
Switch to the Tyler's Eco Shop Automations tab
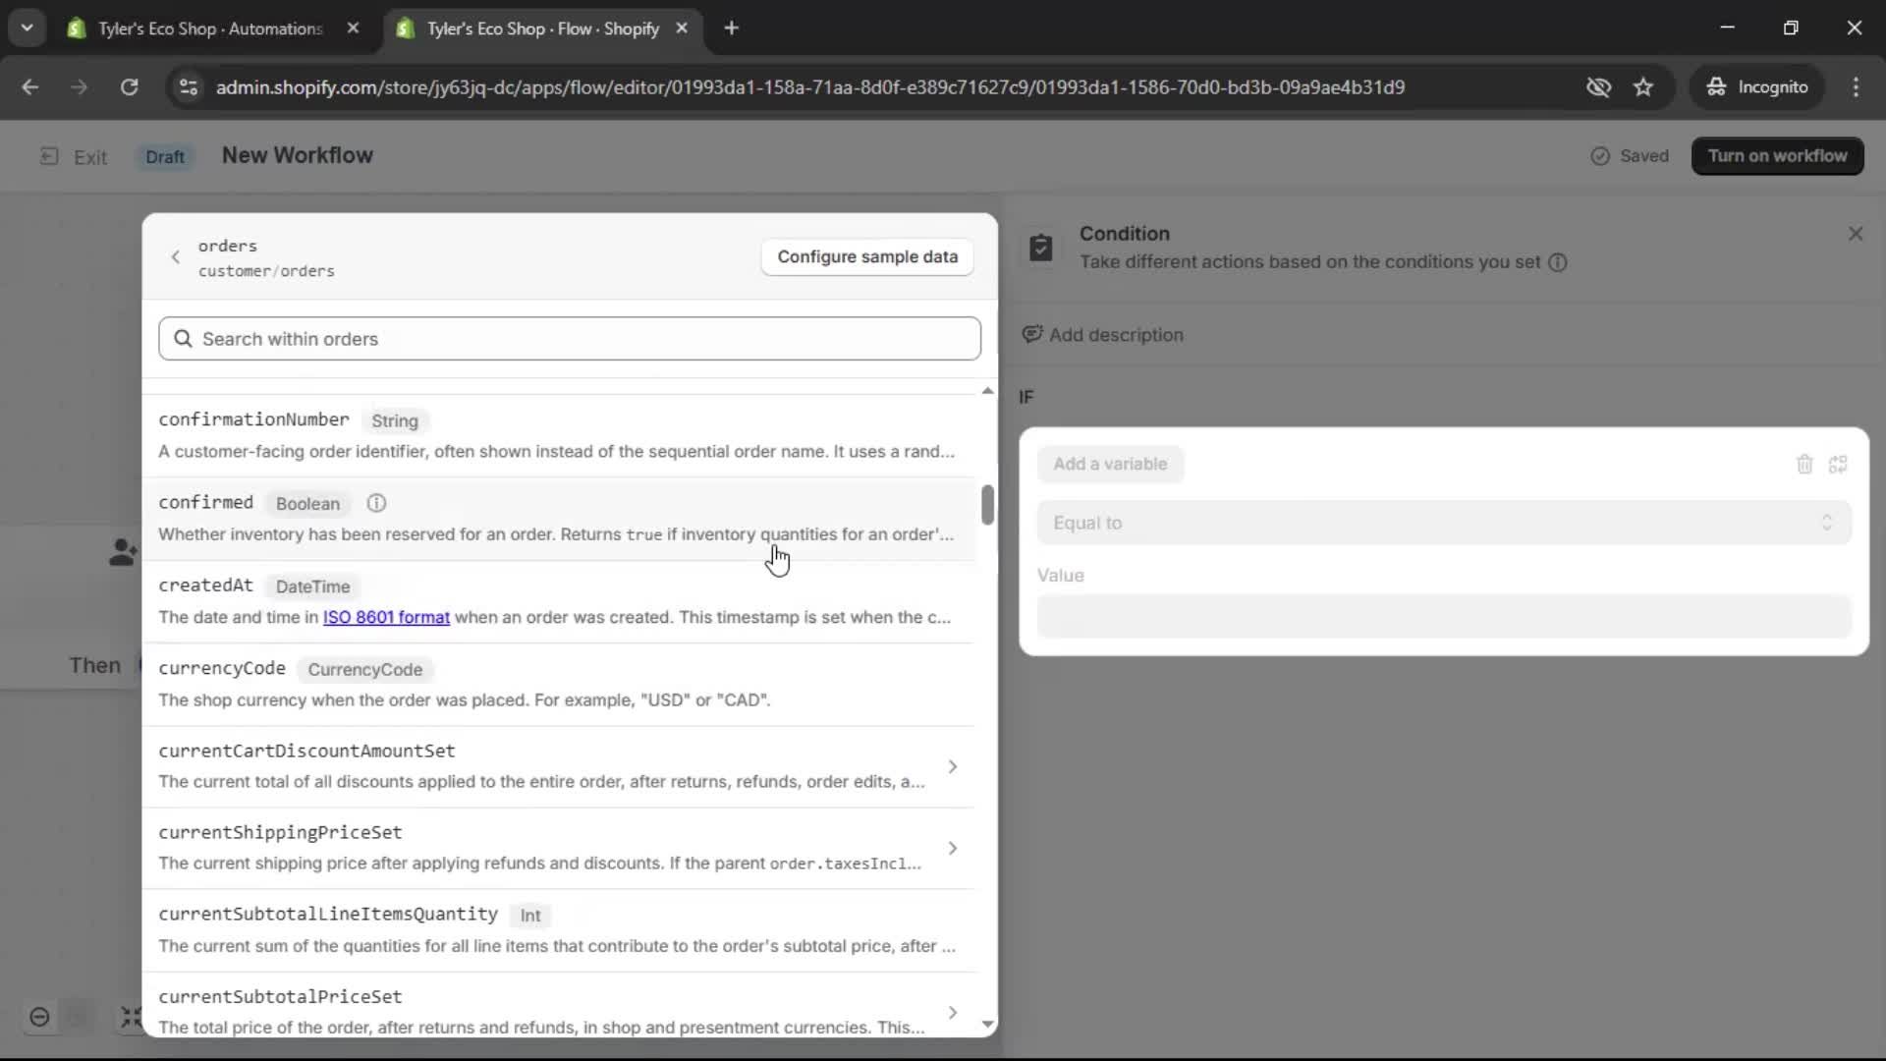196,28
